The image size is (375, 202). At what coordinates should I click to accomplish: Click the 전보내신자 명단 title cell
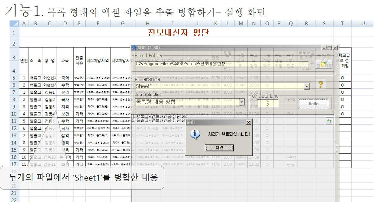(x=178, y=33)
